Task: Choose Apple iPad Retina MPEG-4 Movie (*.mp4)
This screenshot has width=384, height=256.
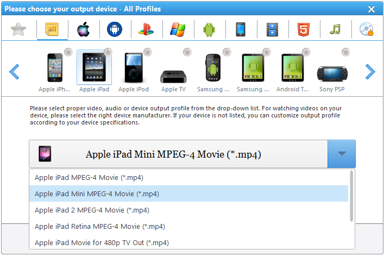Action: click(188, 226)
